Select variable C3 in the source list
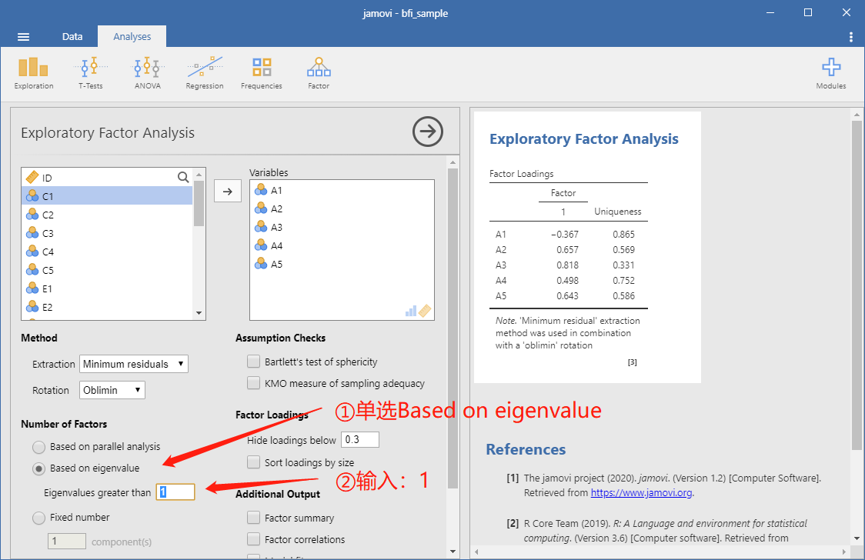This screenshot has height=560, width=865. point(107,233)
